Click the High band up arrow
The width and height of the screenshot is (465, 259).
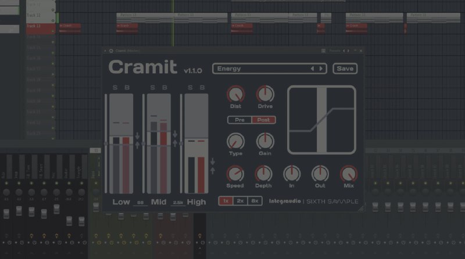213,171
